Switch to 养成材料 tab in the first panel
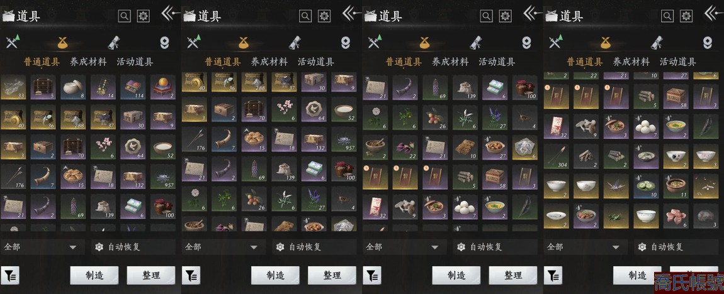The image size is (724, 294). point(88,62)
